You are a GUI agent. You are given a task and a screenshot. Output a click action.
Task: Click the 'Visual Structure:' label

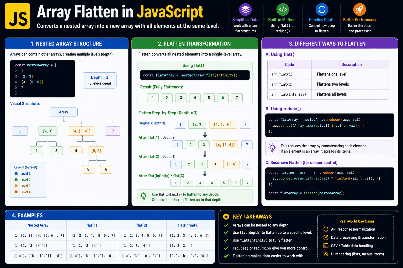pyautogui.click(x=25, y=104)
